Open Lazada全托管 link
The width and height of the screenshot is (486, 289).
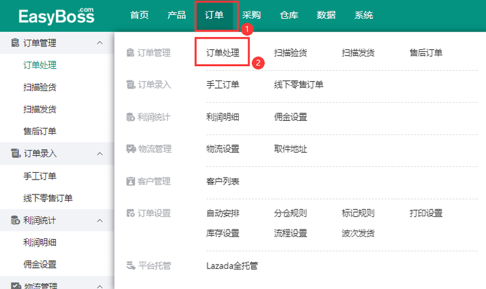[232, 265]
